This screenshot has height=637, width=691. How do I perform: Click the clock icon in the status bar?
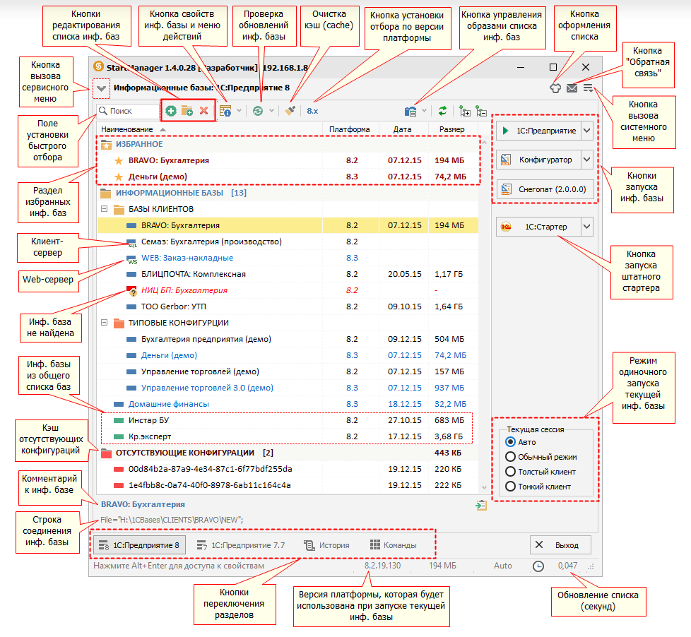pyautogui.click(x=538, y=566)
